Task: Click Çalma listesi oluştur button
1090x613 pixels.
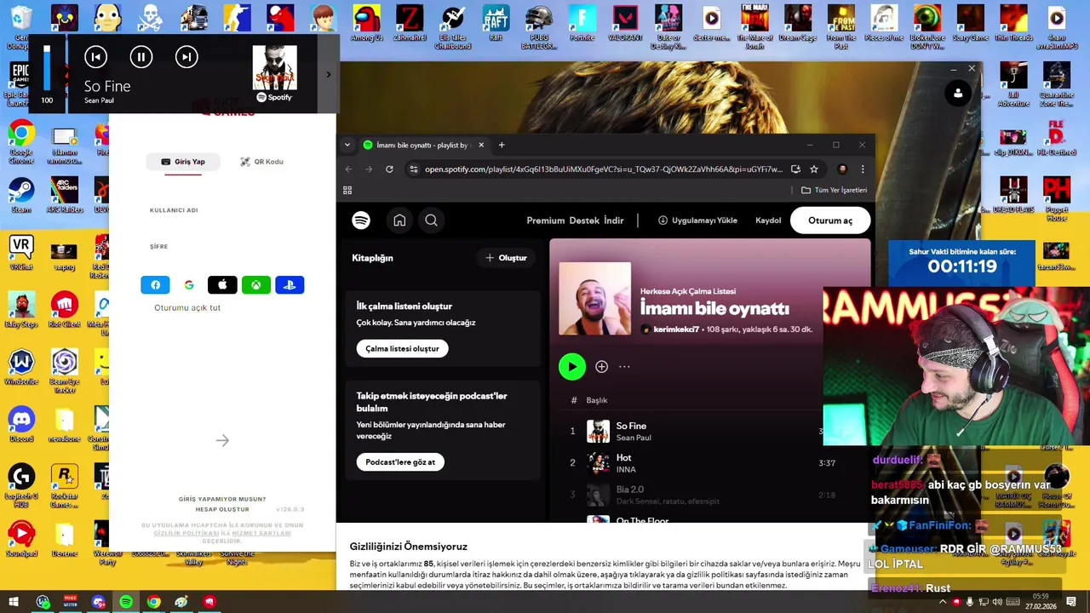Action: point(403,348)
